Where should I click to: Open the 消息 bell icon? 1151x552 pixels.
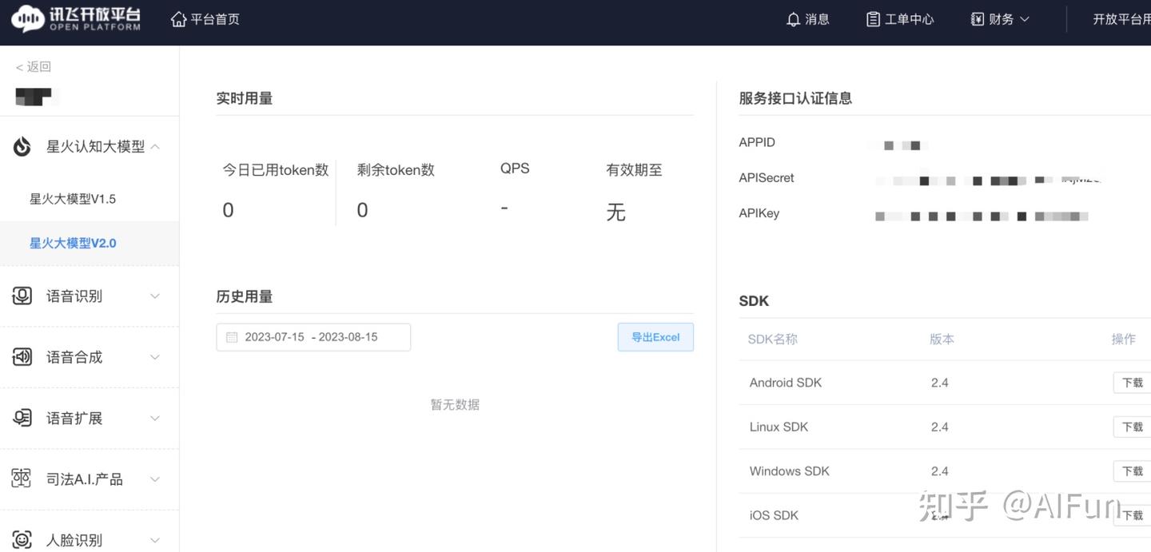793,19
